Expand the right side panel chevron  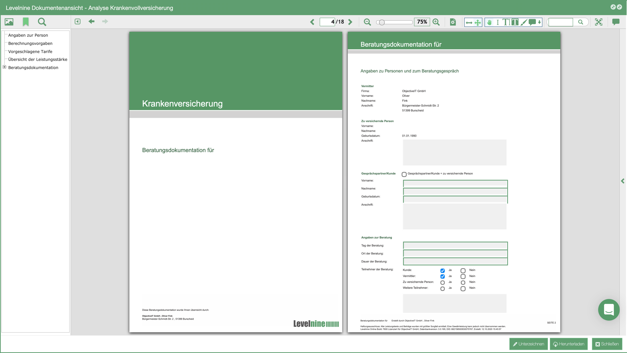click(623, 181)
